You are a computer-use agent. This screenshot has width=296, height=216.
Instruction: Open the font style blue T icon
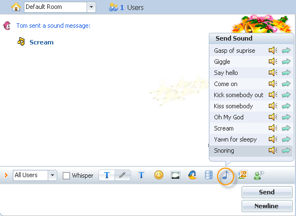pos(141,175)
